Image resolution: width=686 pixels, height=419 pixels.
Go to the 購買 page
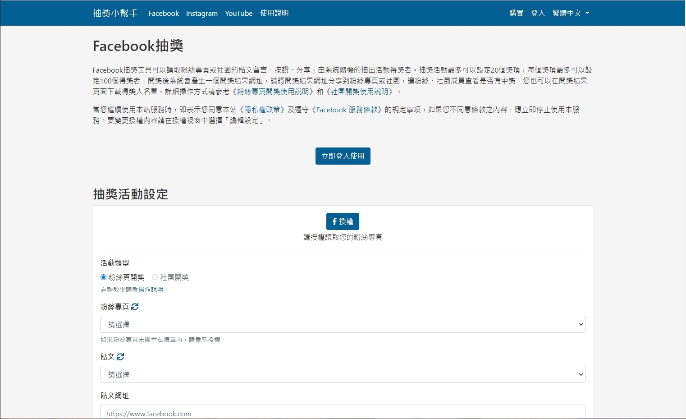(516, 13)
